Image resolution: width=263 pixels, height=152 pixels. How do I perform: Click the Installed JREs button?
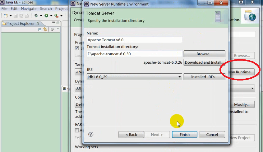tap(204, 77)
